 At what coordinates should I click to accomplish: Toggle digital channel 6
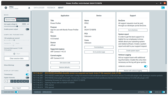point(24,81)
